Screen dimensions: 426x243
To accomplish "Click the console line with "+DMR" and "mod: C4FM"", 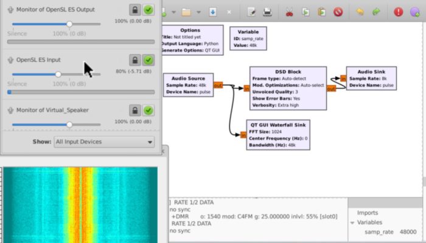I will [254, 217].
